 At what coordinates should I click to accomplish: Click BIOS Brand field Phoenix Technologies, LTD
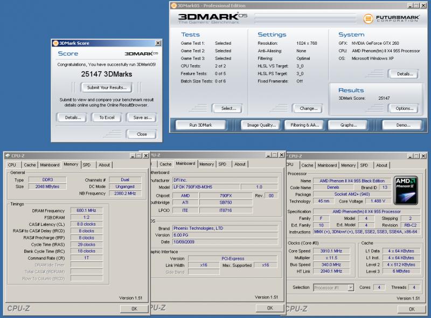(x=225, y=229)
